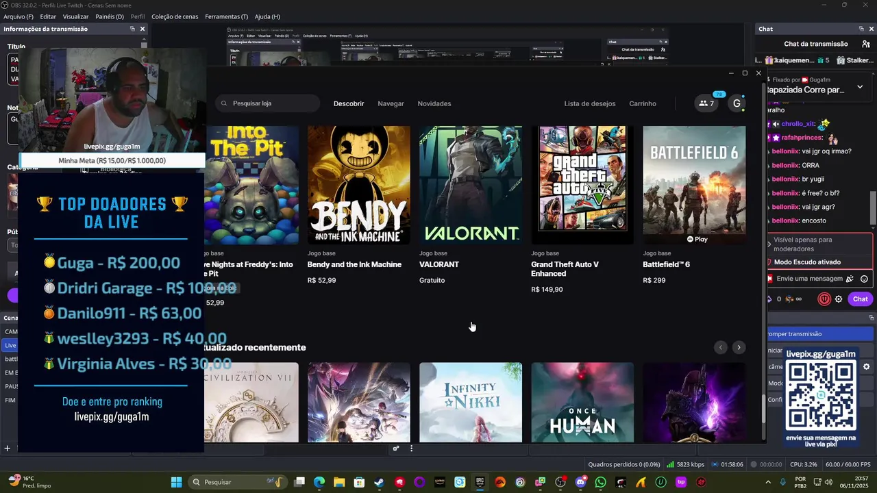Screen dimensions: 877x493
Task: Click the Bendy and the Ink Machine title
Action: 354,264
